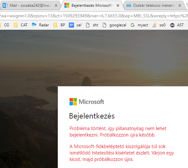Click the URL address bar
The width and height of the screenshot is (188, 168).
pyautogui.click(x=94, y=16)
